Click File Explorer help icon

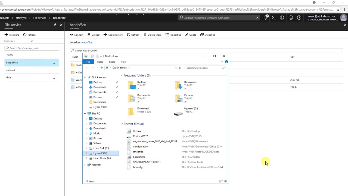[226, 62]
